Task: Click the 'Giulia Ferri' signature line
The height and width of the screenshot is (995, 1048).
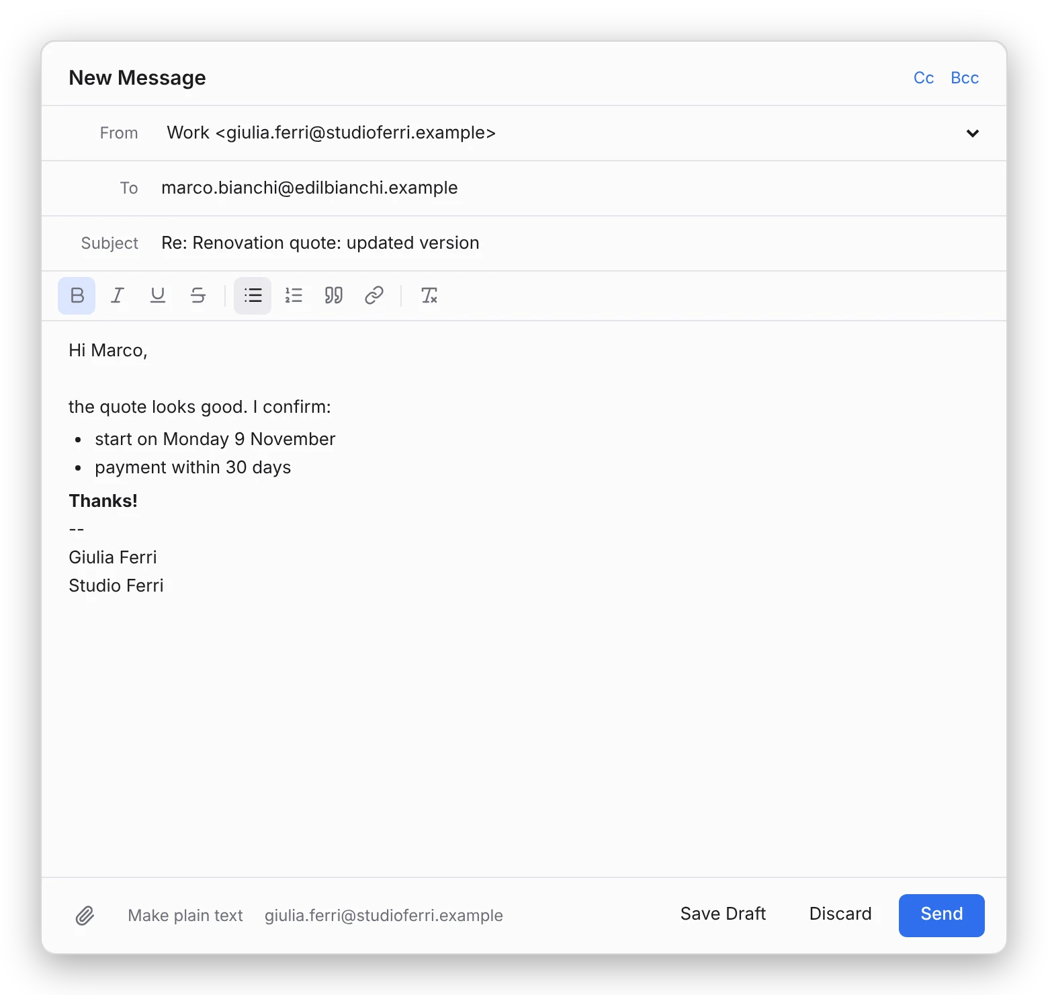Action: click(x=113, y=557)
